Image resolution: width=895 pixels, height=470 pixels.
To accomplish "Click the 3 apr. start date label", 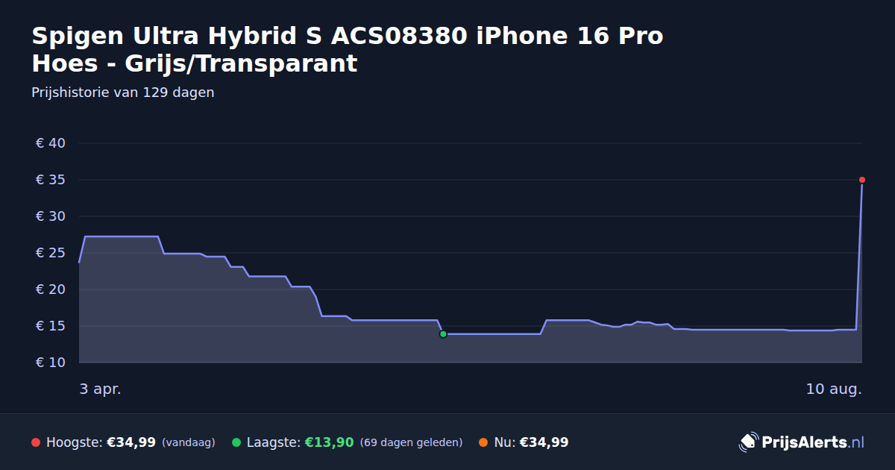I will (100, 389).
